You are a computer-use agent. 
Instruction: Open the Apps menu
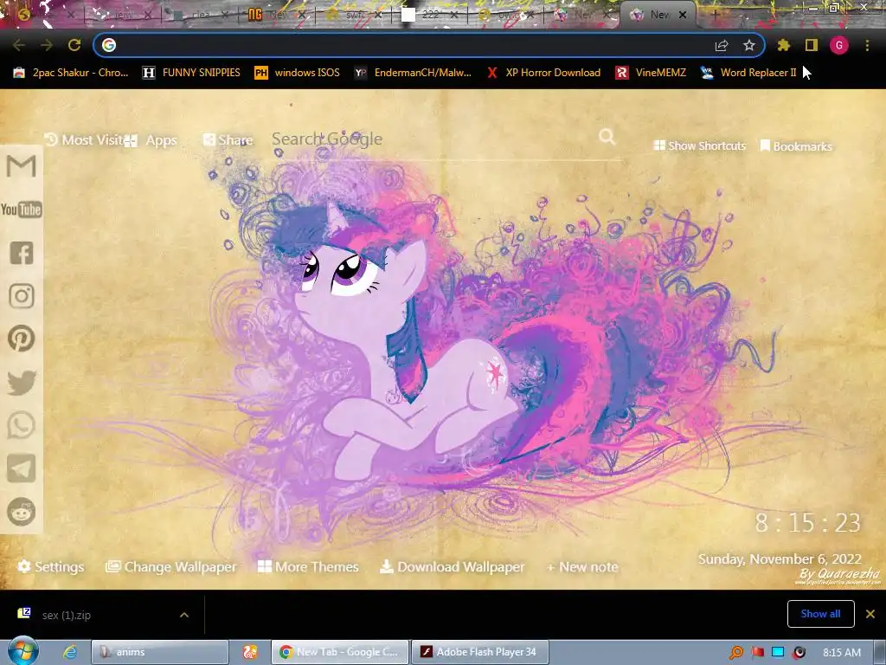(x=151, y=140)
